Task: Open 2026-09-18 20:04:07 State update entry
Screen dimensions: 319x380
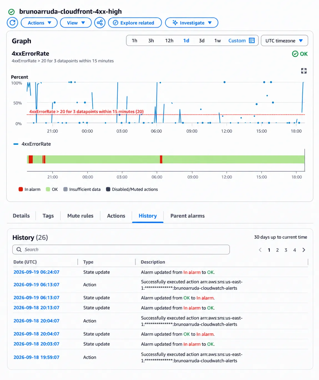Action: click(36, 334)
